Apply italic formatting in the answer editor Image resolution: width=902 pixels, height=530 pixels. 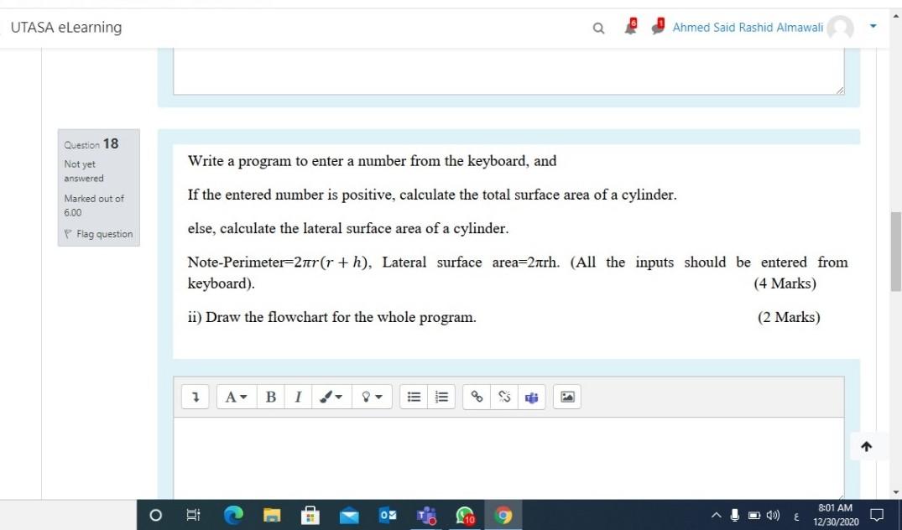(x=298, y=397)
